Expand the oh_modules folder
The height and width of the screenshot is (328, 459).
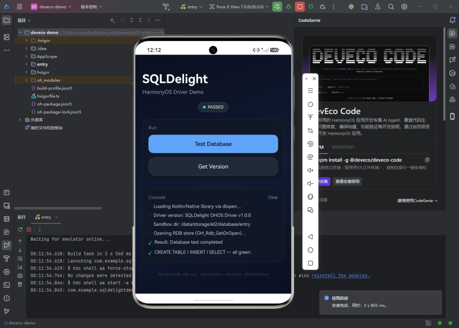26,80
